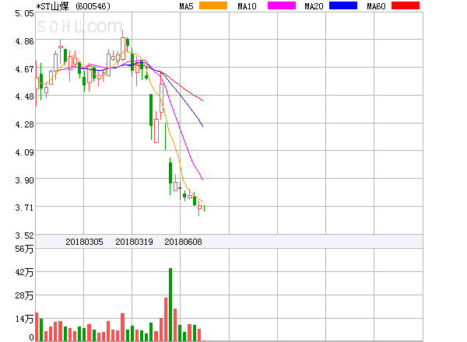Screen dimensions: 467x342
Task: Click the 20180319 date label
Action: pyautogui.click(x=134, y=242)
